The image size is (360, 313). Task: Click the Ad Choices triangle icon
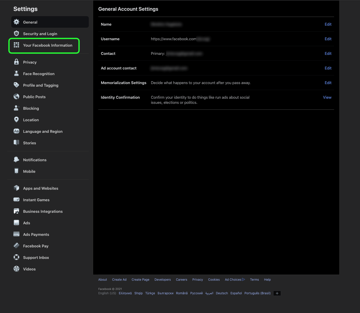(244, 279)
